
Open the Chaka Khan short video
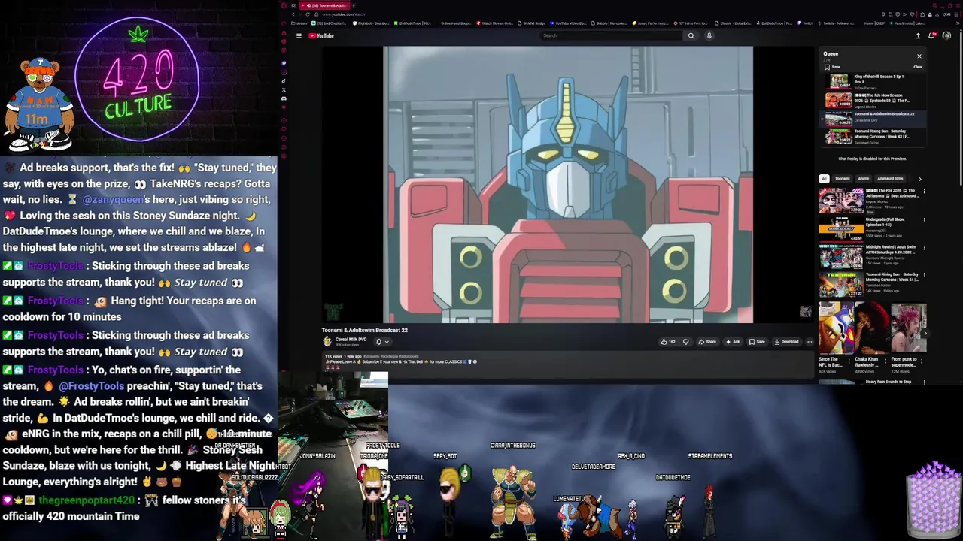(x=872, y=337)
